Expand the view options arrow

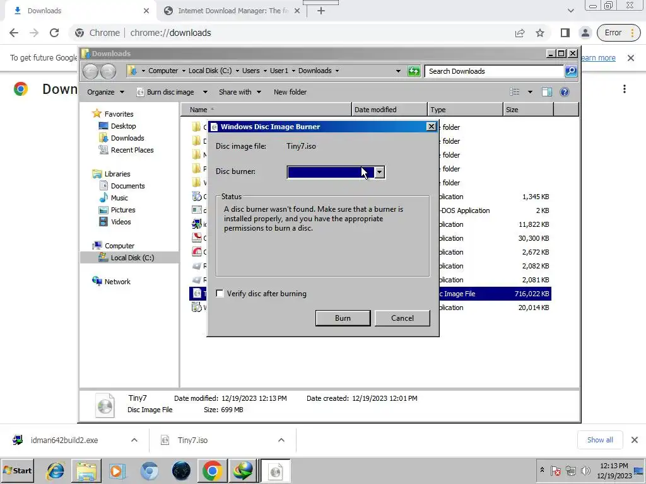(530, 92)
